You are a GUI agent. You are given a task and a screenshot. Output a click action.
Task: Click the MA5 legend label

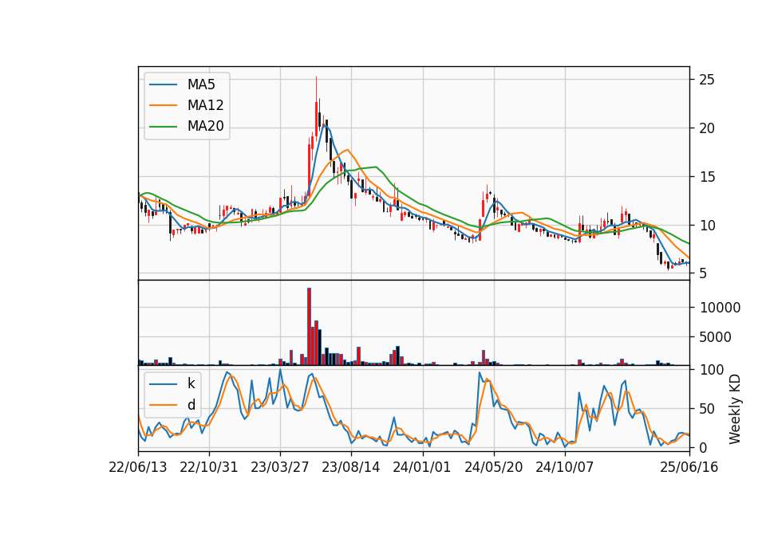pyautogui.click(x=201, y=84)
